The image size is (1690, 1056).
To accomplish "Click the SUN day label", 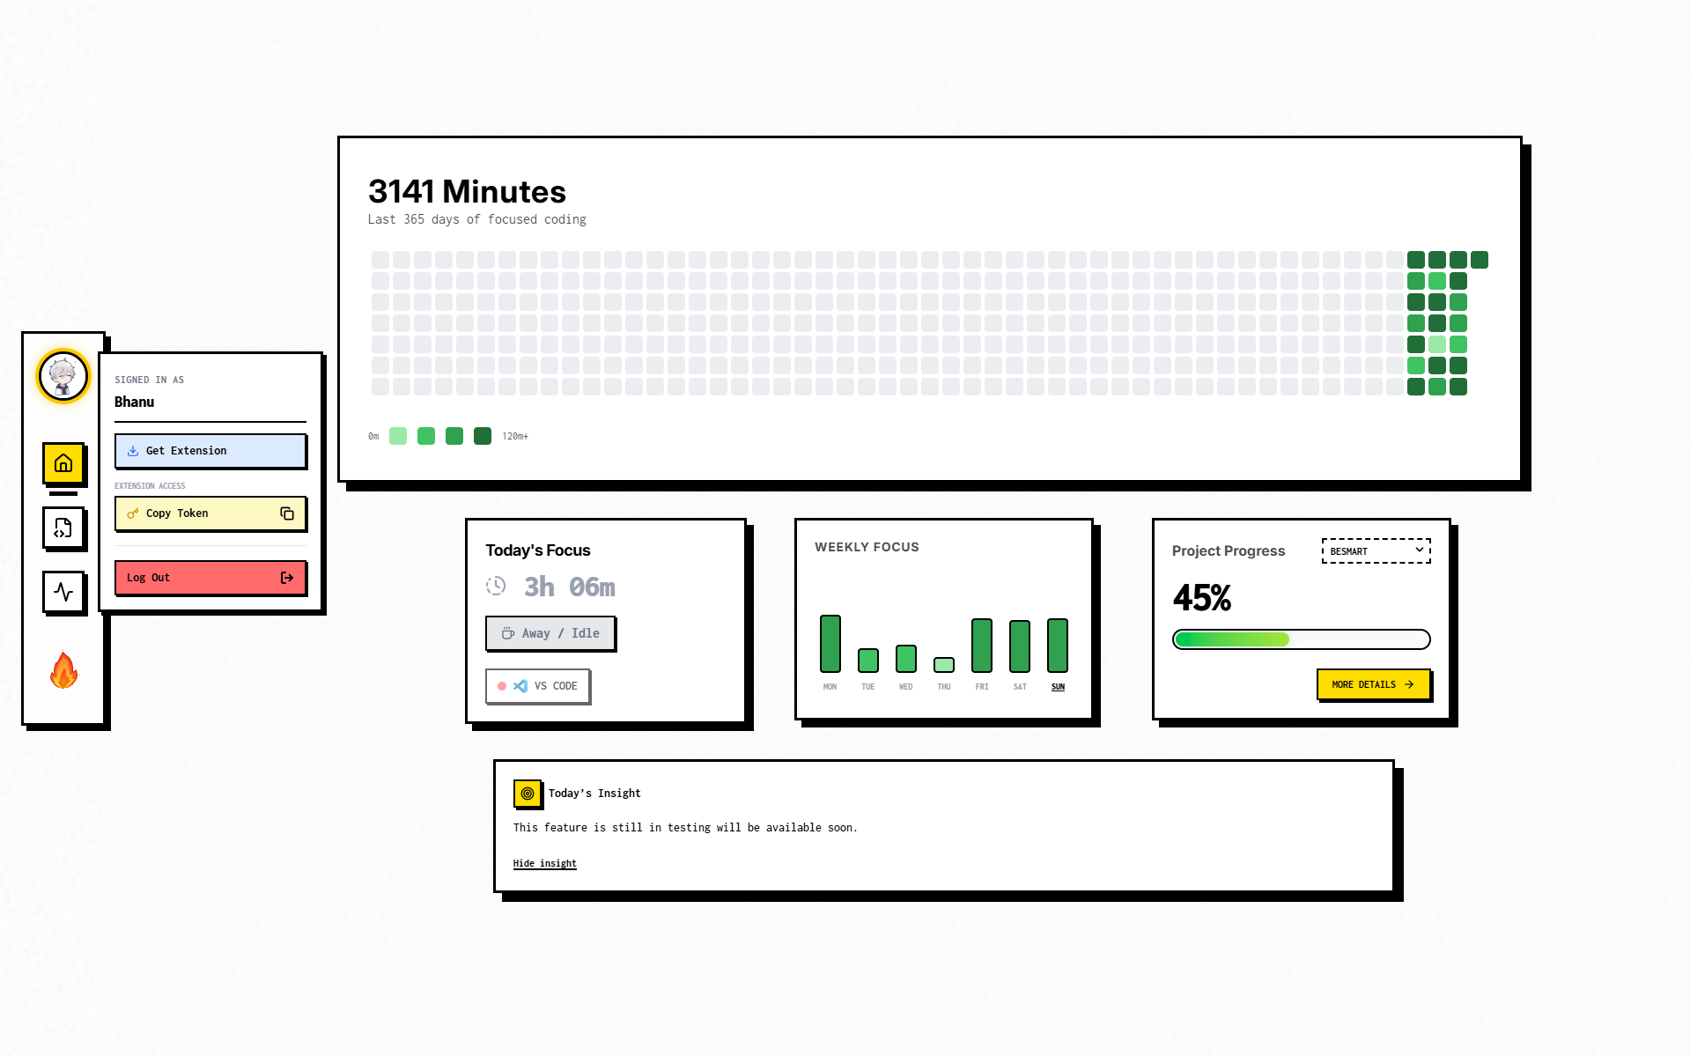I will (1058, 687).
